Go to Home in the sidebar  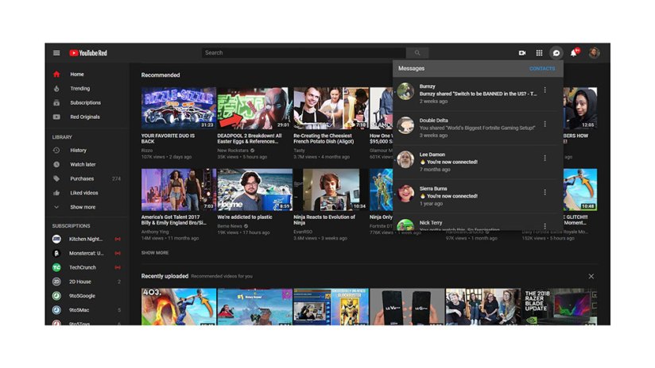(x=77, y=75)
